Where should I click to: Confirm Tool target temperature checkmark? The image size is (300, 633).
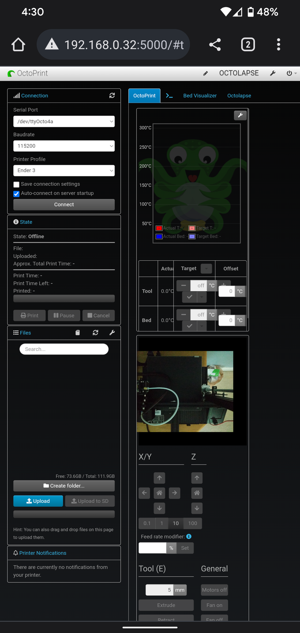[190, 297]
